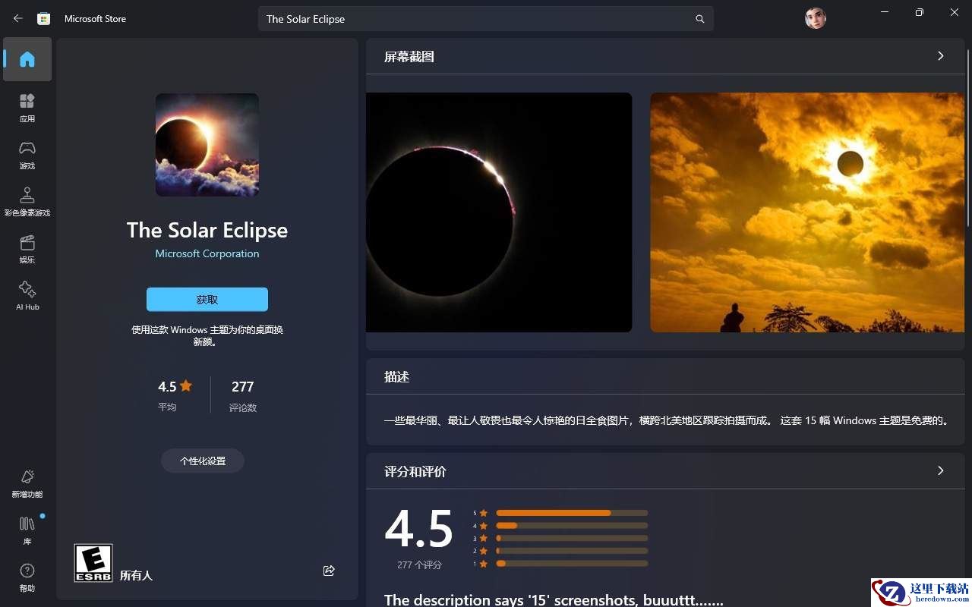Image resolution: width=972 pixels, height=607 pixels.
Task: Click the 4.5 average rating on left panel
Action: pos(175,395)
